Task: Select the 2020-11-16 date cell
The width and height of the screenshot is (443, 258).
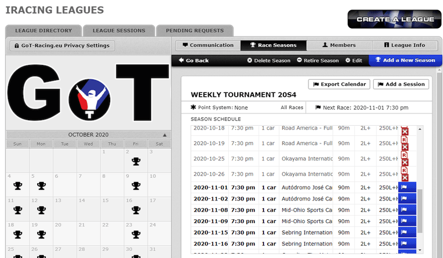Action: tap(210, 244)
